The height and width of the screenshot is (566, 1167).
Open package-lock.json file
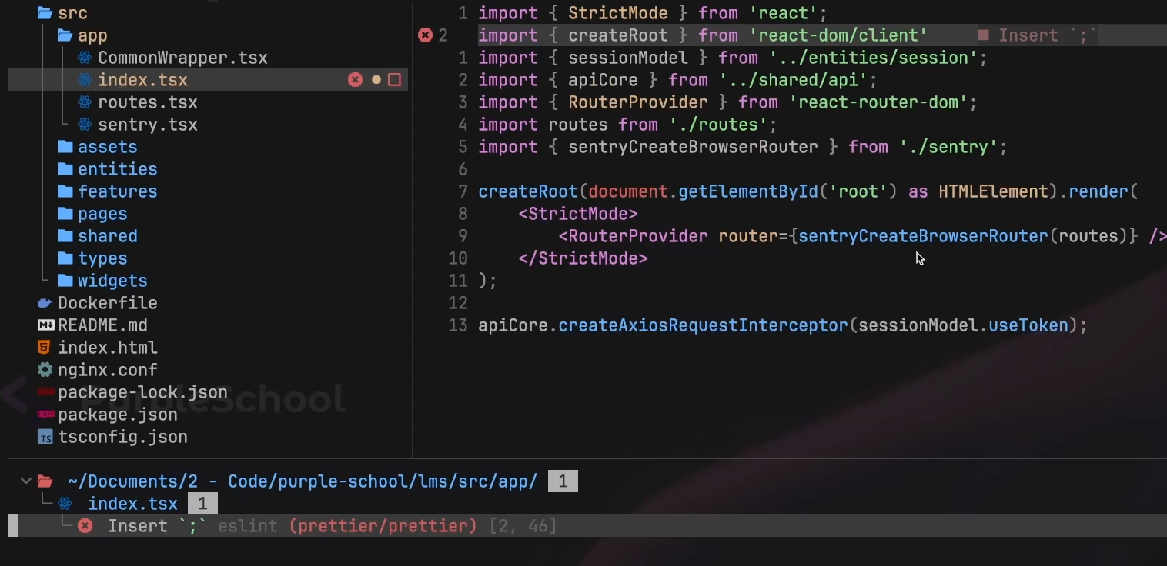coord(142,392)
